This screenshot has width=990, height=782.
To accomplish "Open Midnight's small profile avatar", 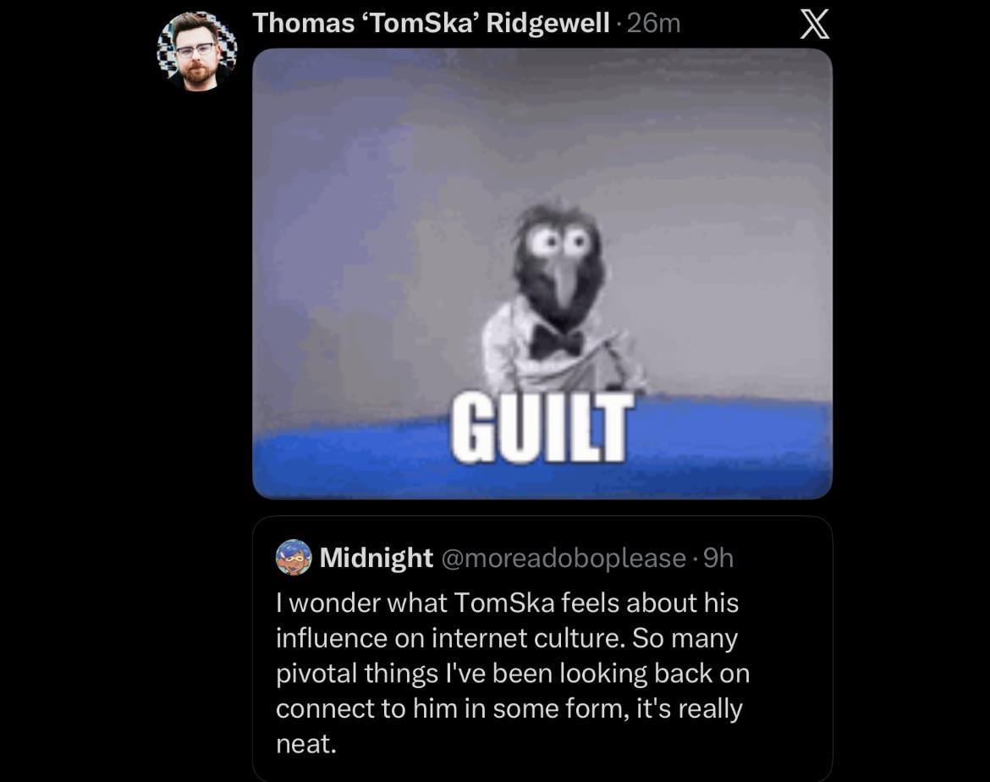I will click(294, 557).
